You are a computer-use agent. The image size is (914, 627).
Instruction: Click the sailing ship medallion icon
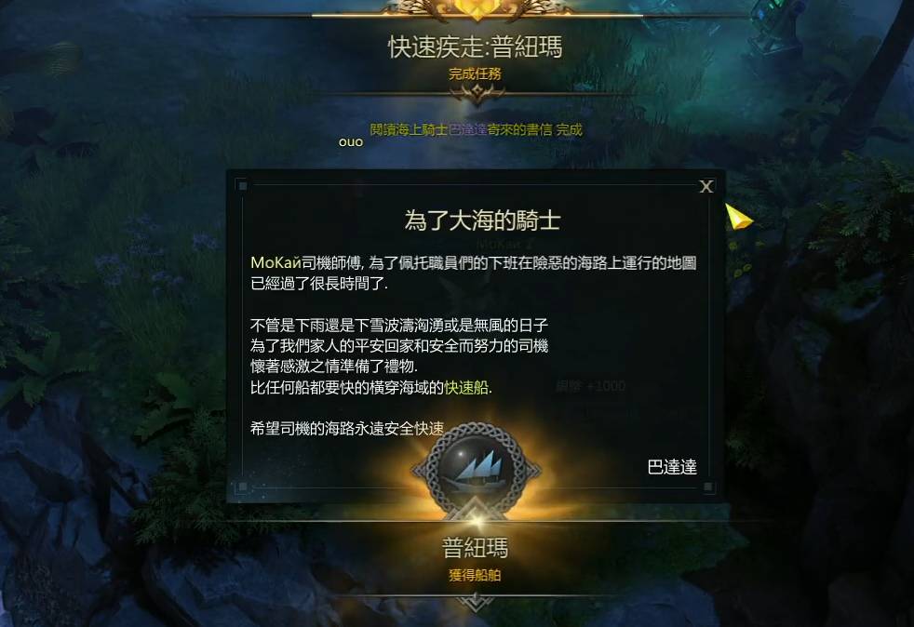[476, 467]
